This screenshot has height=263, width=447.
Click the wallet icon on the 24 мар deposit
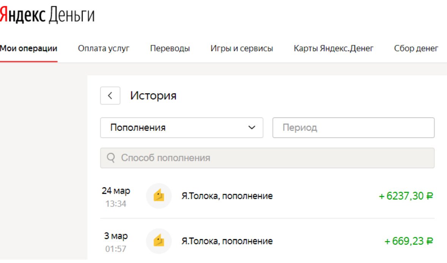158,196
